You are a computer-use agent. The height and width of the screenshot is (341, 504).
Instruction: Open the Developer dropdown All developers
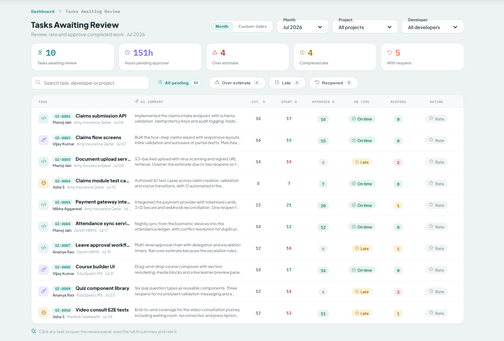point(433,27)
